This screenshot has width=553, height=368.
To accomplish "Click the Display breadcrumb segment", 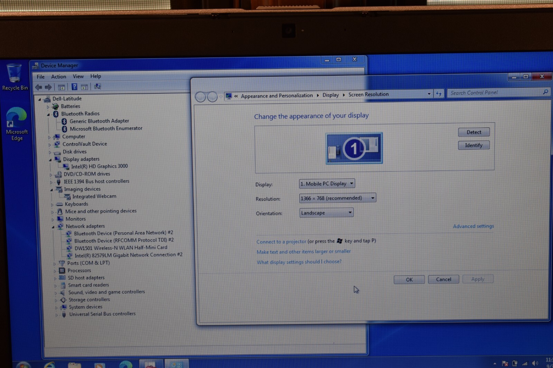I will [331, 95].
